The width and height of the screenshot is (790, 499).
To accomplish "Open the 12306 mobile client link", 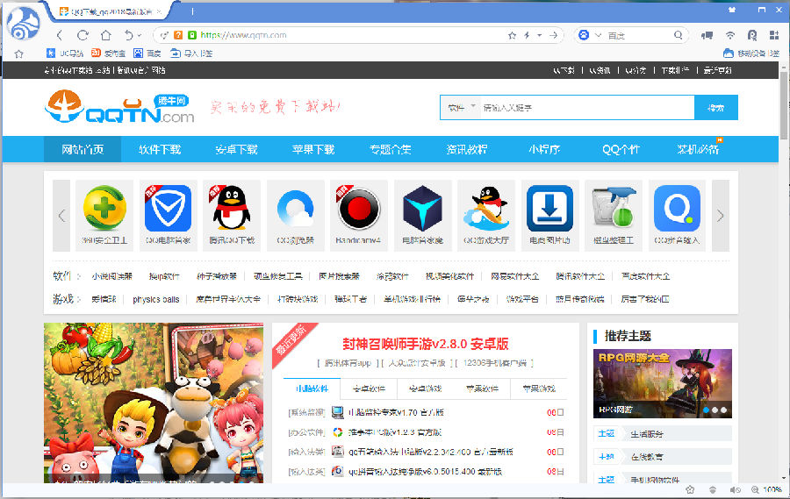I will pyautogui.click(x=493, y=363).
